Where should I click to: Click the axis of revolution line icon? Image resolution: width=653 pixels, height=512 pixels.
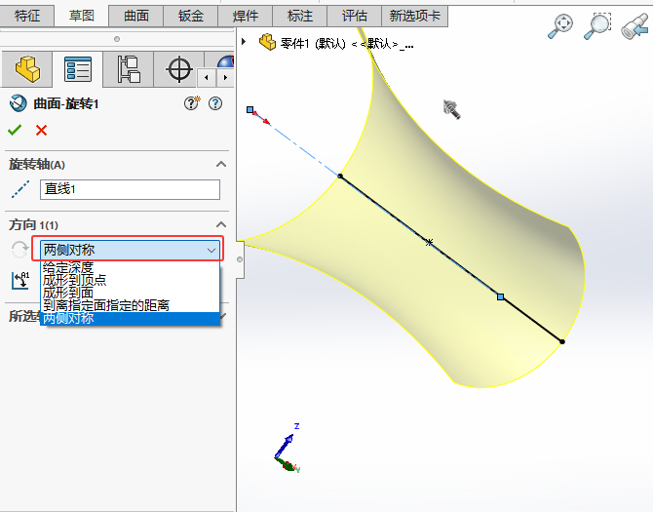(x=20, y=189)
